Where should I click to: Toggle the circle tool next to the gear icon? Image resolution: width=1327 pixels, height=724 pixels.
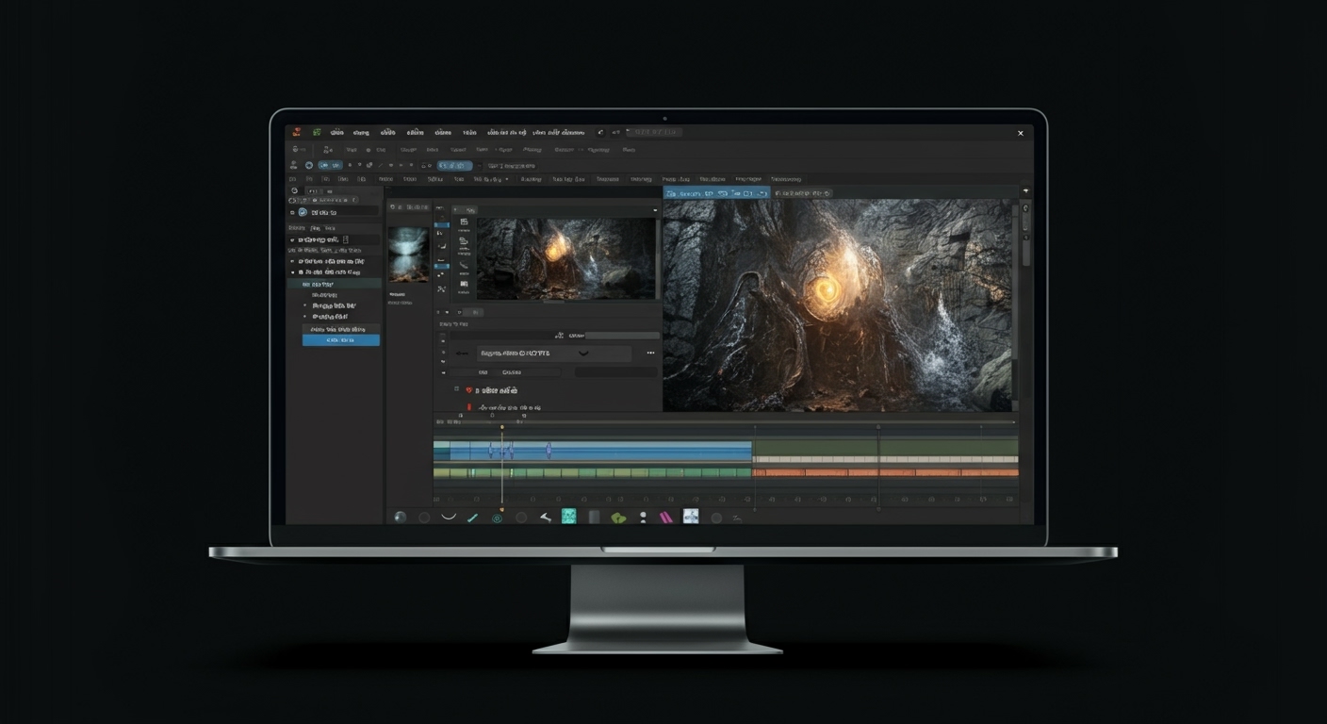tap(521, 518)
